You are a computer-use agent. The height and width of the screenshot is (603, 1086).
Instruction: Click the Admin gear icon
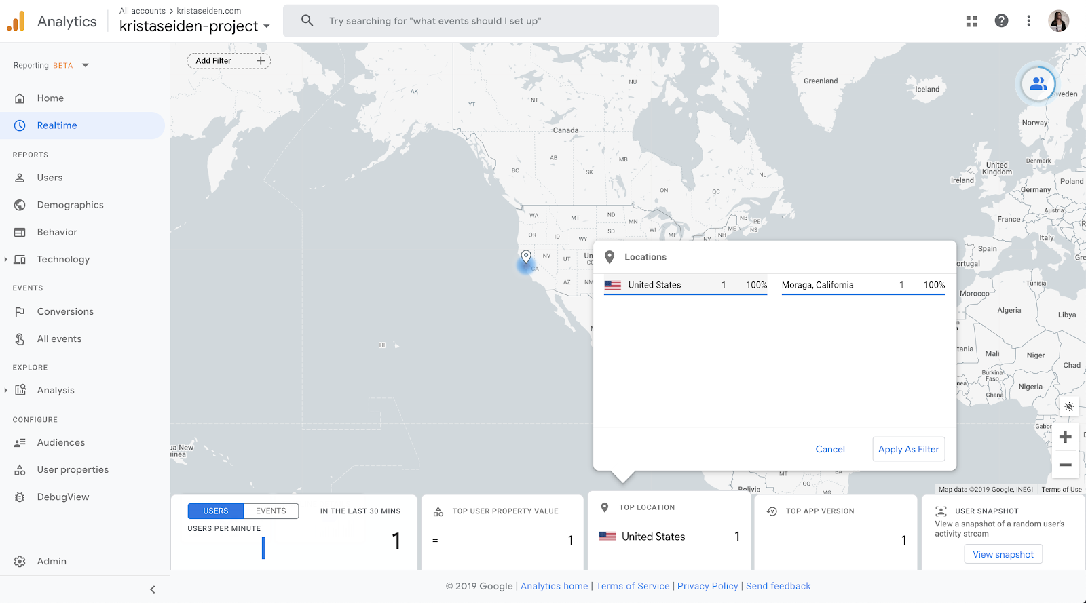(x=20, y=561)
